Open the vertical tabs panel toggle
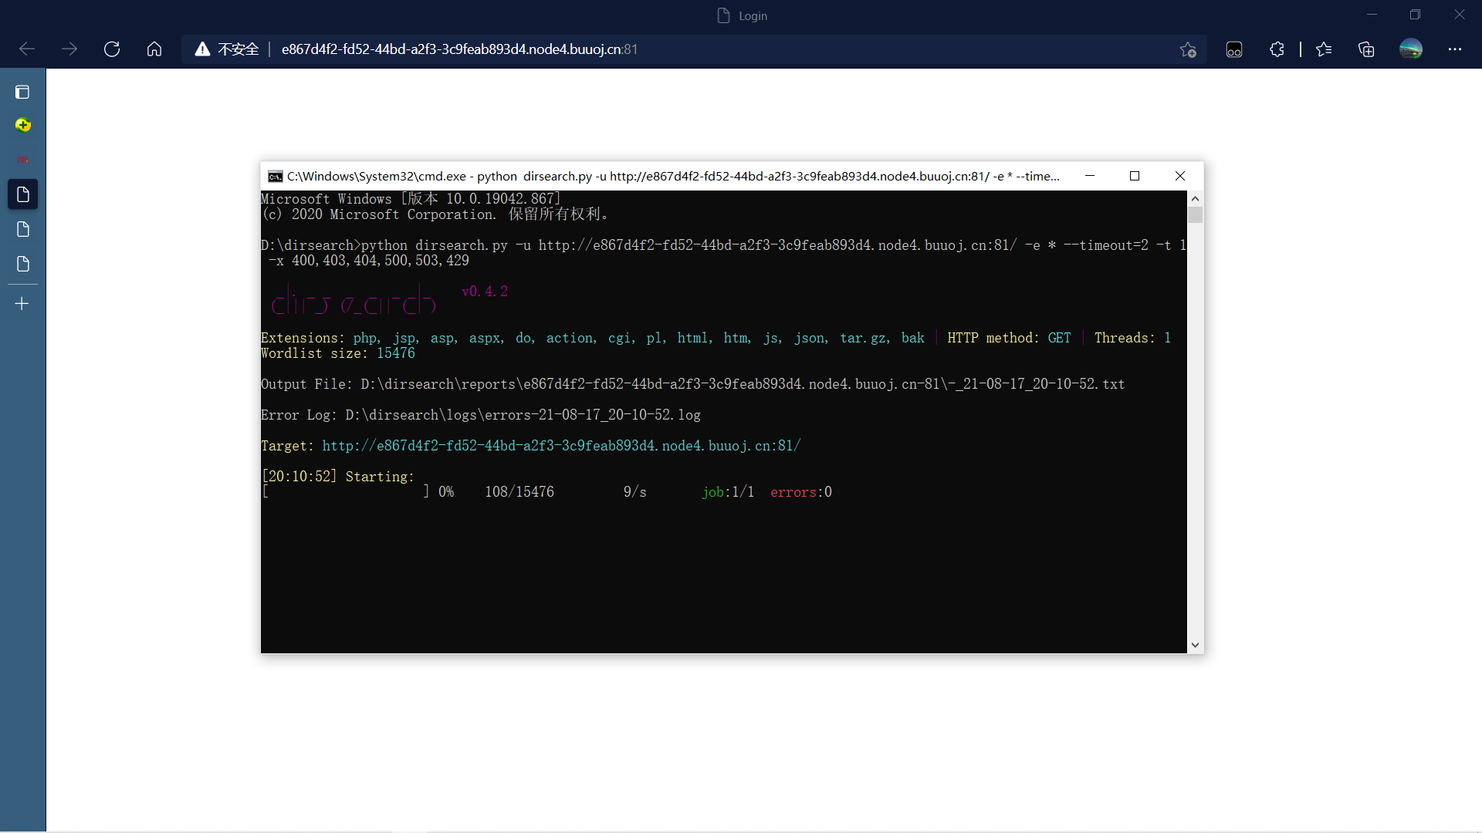 point(22,93)
